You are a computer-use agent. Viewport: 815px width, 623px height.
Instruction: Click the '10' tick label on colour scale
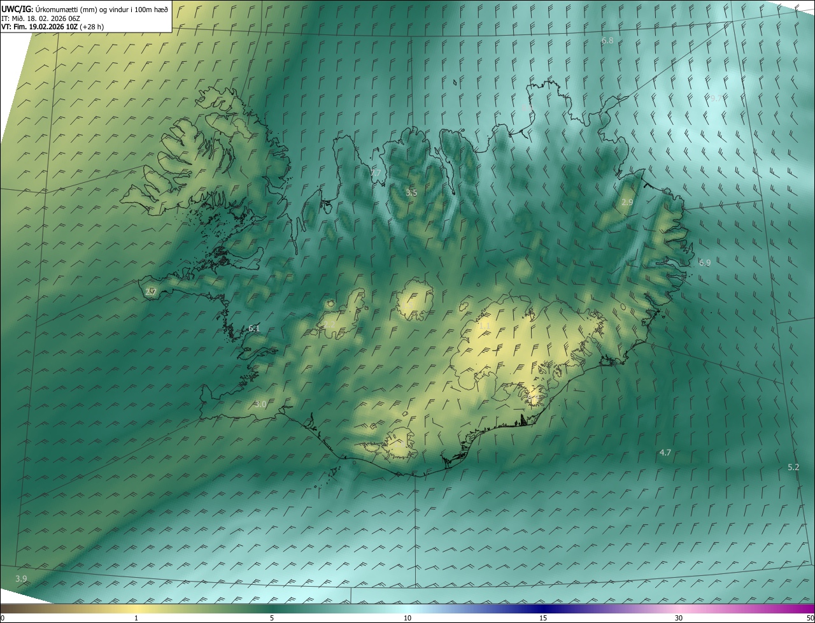(x=407, y=618)
